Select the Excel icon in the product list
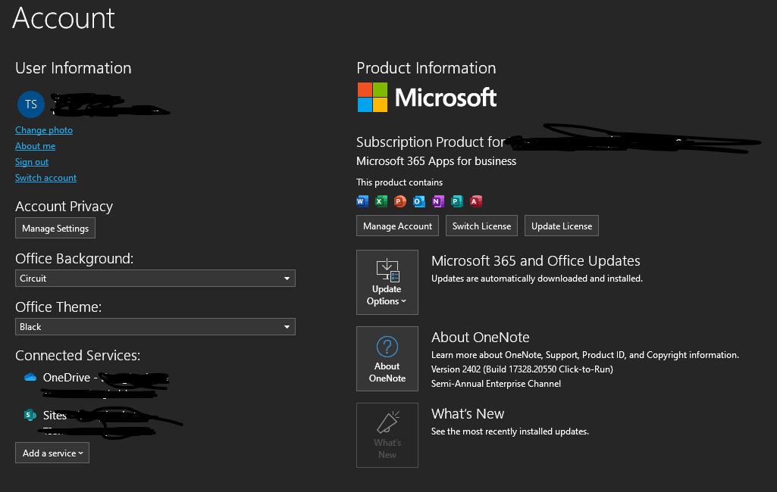This screenshot has height=492, width=777. point(381,201)
